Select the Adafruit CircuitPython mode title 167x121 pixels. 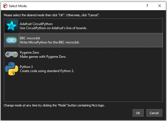(36, 24)
